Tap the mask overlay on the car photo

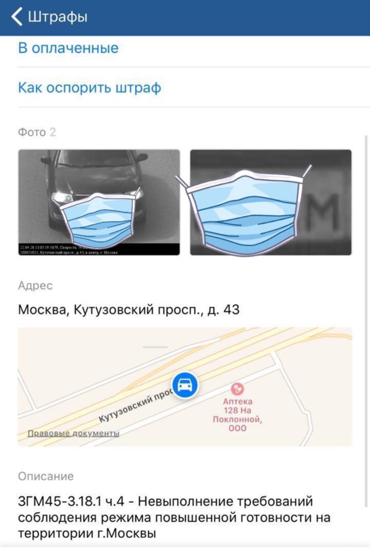97,220
